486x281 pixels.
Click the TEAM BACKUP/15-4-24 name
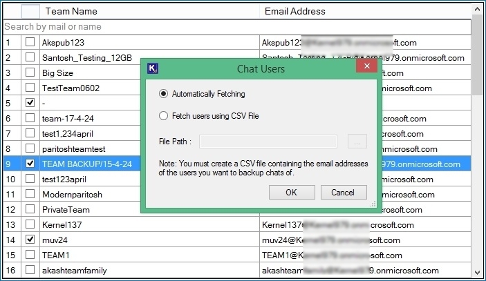87,164
